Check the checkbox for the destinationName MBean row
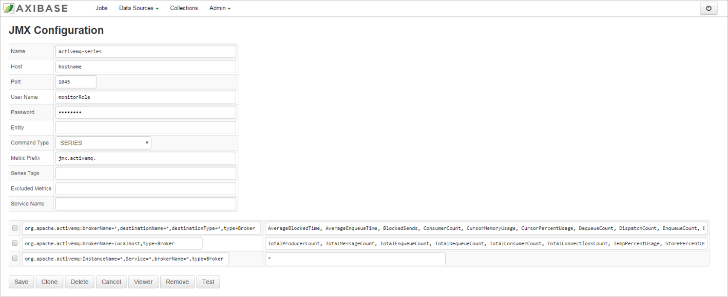 [x=14, y=228]
